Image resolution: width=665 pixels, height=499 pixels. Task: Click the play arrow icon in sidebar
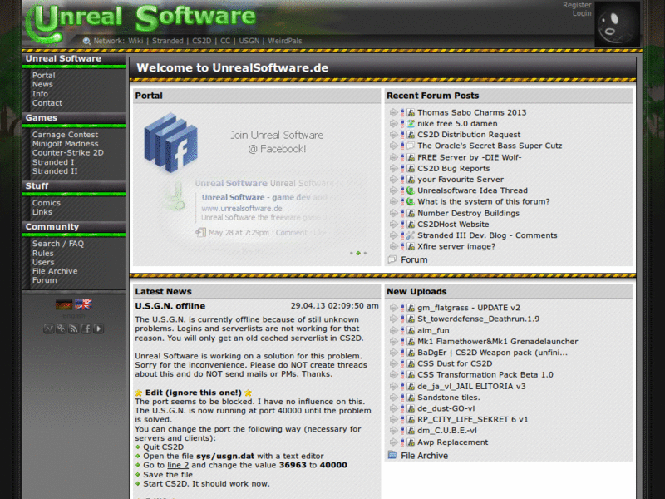click(98, 329)
